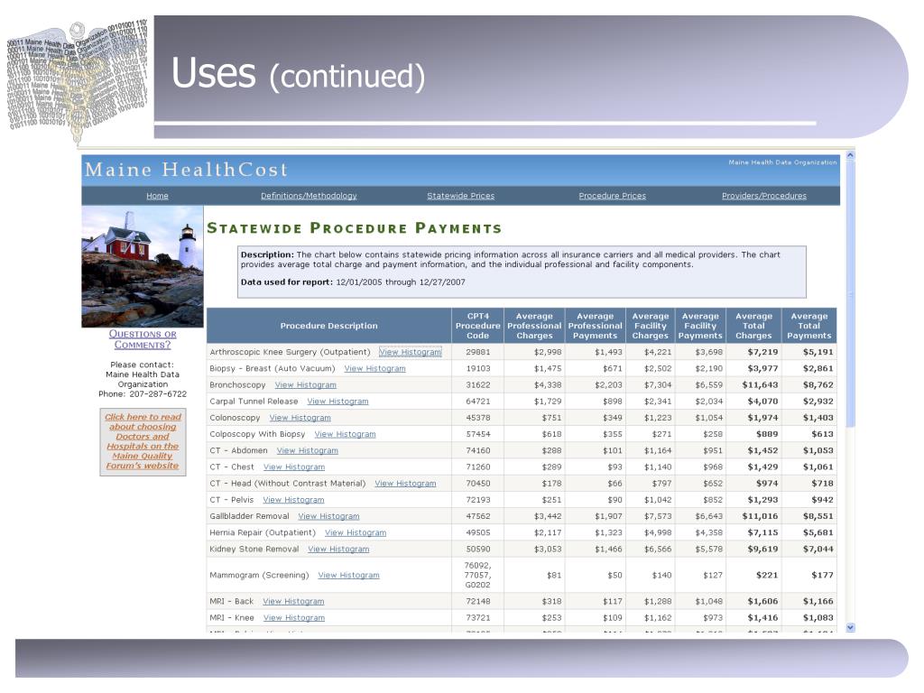
Task: View Histogram for Arthroscopic Knee Surgery
Action: coord(411,352)
